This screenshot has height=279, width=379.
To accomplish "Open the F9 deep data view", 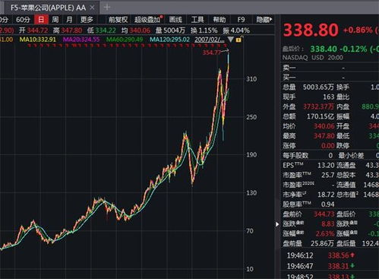I will click(x=241, y=20).
